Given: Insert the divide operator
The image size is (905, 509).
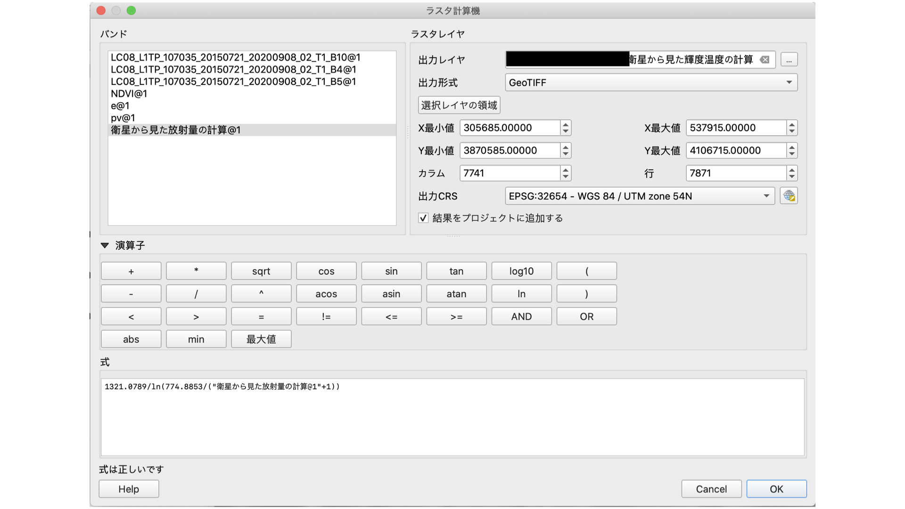Looking at the screenshot, I should (x=196, y=294).
